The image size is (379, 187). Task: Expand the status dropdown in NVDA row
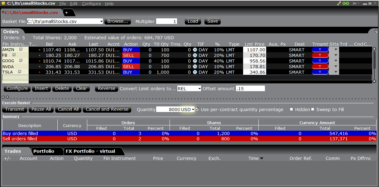[336, 67]
